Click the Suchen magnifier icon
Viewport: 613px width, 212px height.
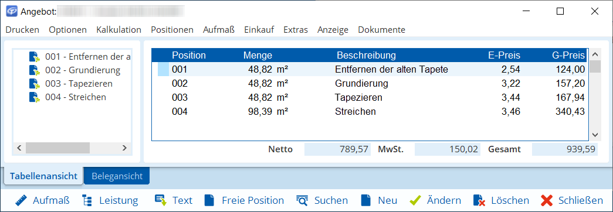(303, 201)
